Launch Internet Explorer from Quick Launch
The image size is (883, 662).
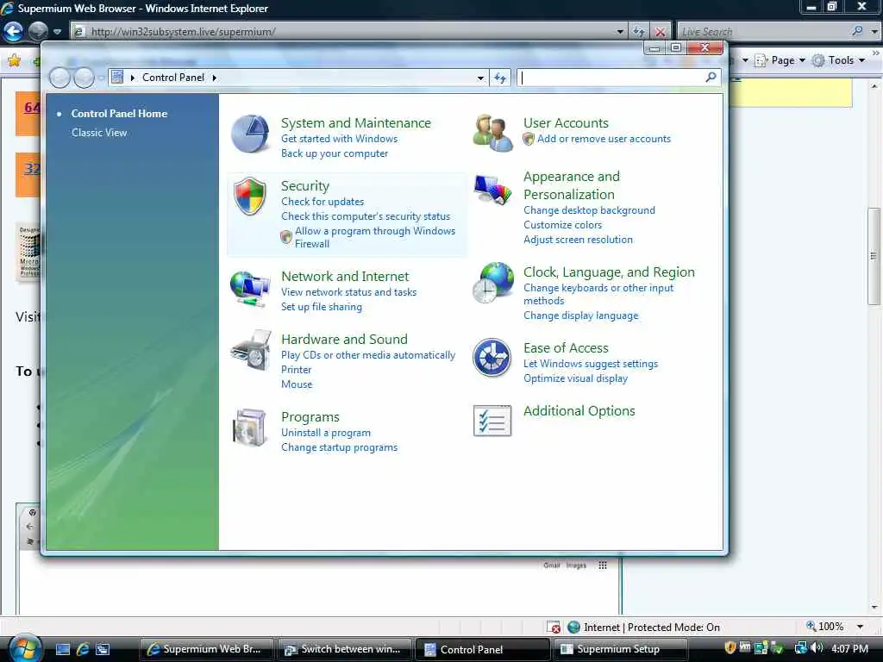pos(83,649)
